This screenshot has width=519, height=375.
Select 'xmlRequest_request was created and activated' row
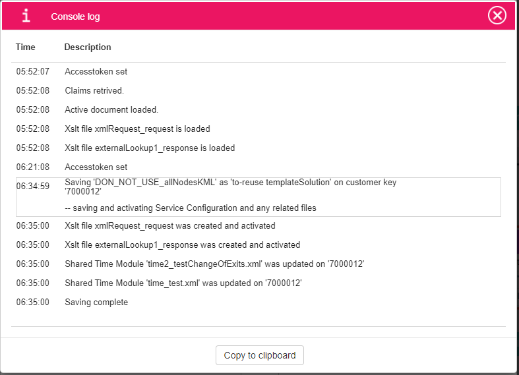170,225
